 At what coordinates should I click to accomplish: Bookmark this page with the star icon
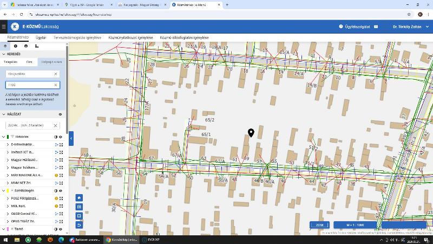(x=409, y=15)
